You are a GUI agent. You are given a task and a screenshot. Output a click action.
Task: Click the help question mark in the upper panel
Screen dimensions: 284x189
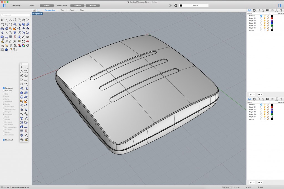point(281,10)
